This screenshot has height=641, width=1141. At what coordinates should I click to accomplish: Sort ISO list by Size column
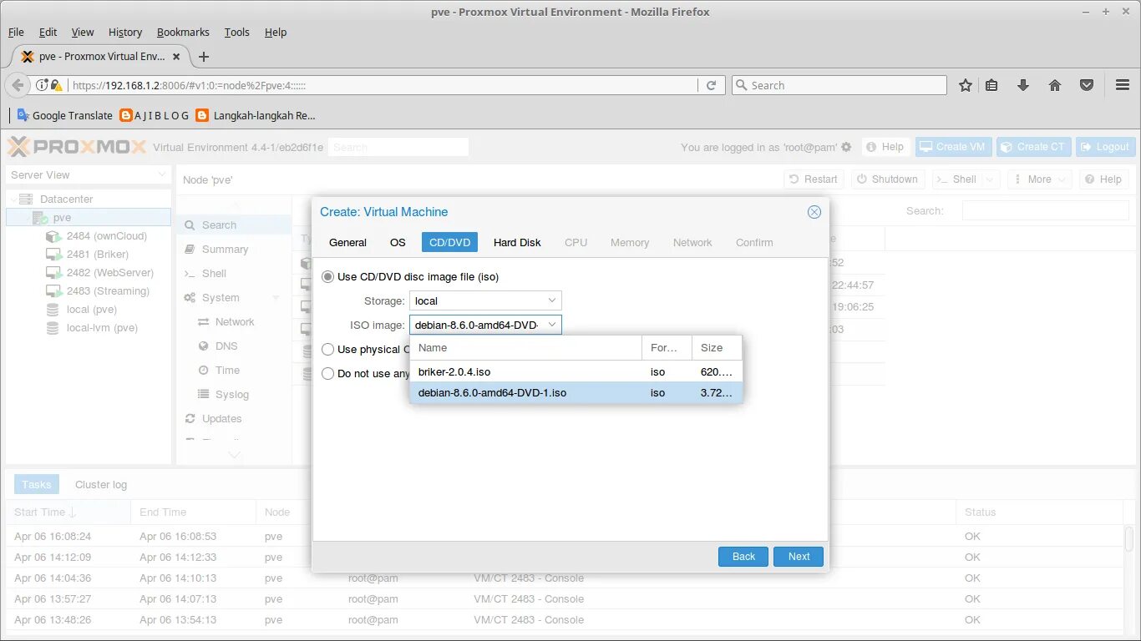point(717,348)
